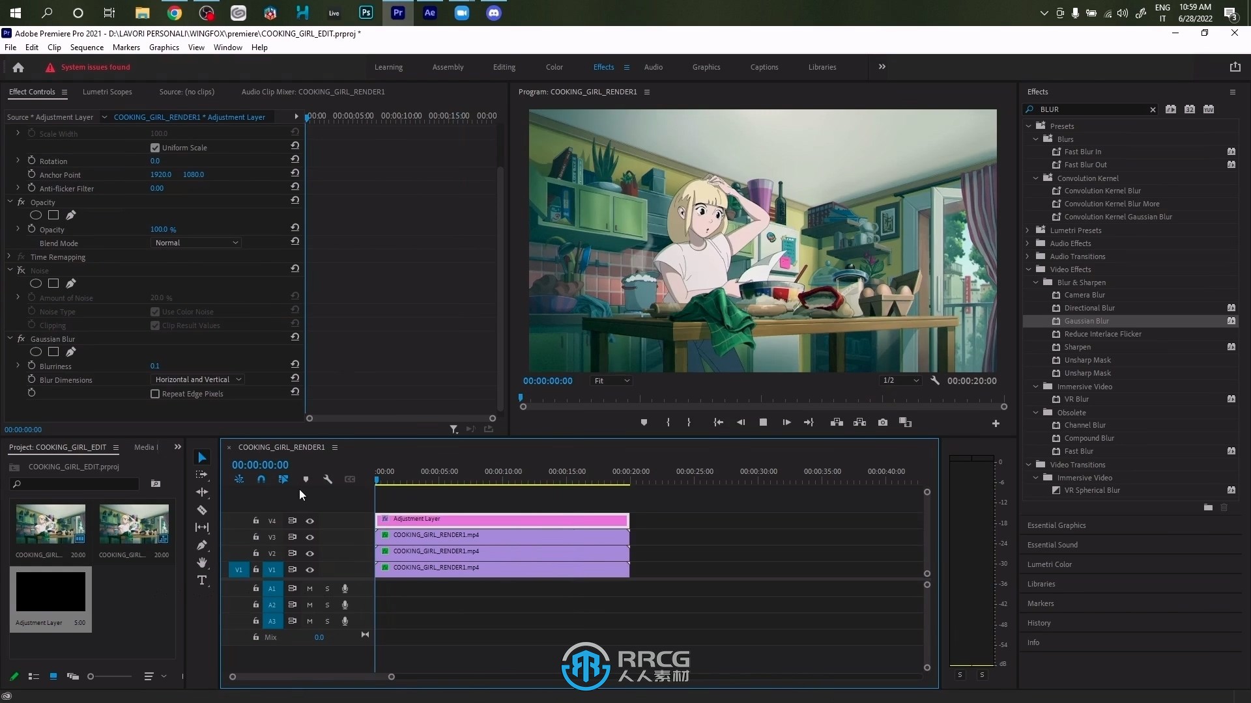
Task: Open the Markers menu
Action: tap(126, 48)
